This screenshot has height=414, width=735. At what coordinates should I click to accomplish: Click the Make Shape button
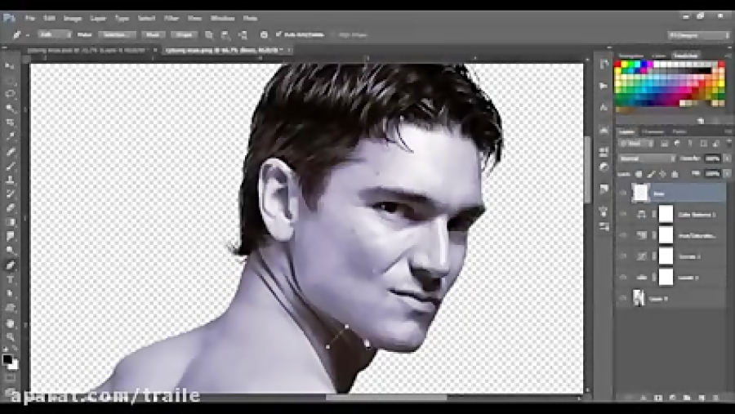pyautogui.click(x=185, y=34)
